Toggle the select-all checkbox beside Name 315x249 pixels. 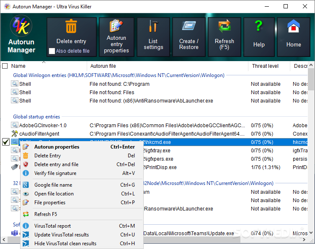5,66
